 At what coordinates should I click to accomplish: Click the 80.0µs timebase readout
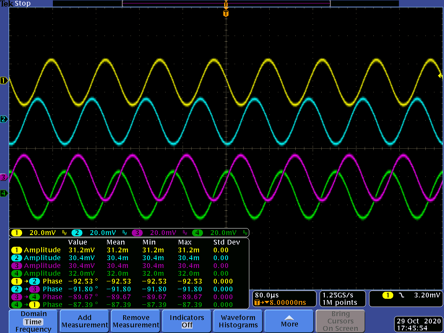[x=266, y=295]
